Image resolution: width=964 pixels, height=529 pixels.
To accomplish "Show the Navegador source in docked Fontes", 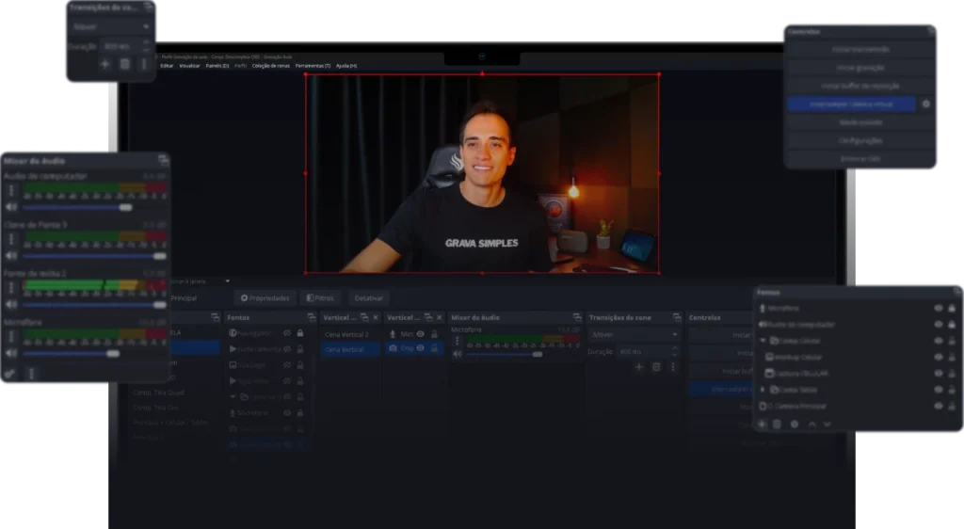I will coord(287,333).
